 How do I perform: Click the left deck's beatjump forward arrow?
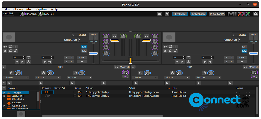coord(50,62)
